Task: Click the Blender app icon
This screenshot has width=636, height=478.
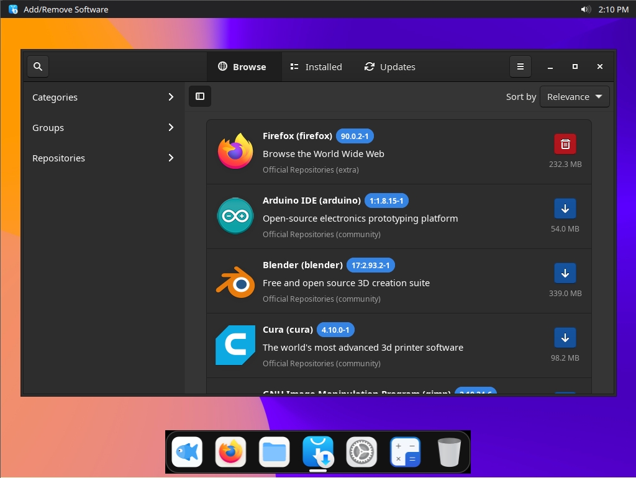Action: point(235,282)
